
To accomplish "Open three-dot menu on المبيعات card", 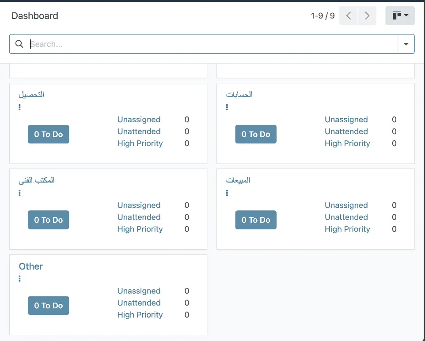I will tap(227, 193).
